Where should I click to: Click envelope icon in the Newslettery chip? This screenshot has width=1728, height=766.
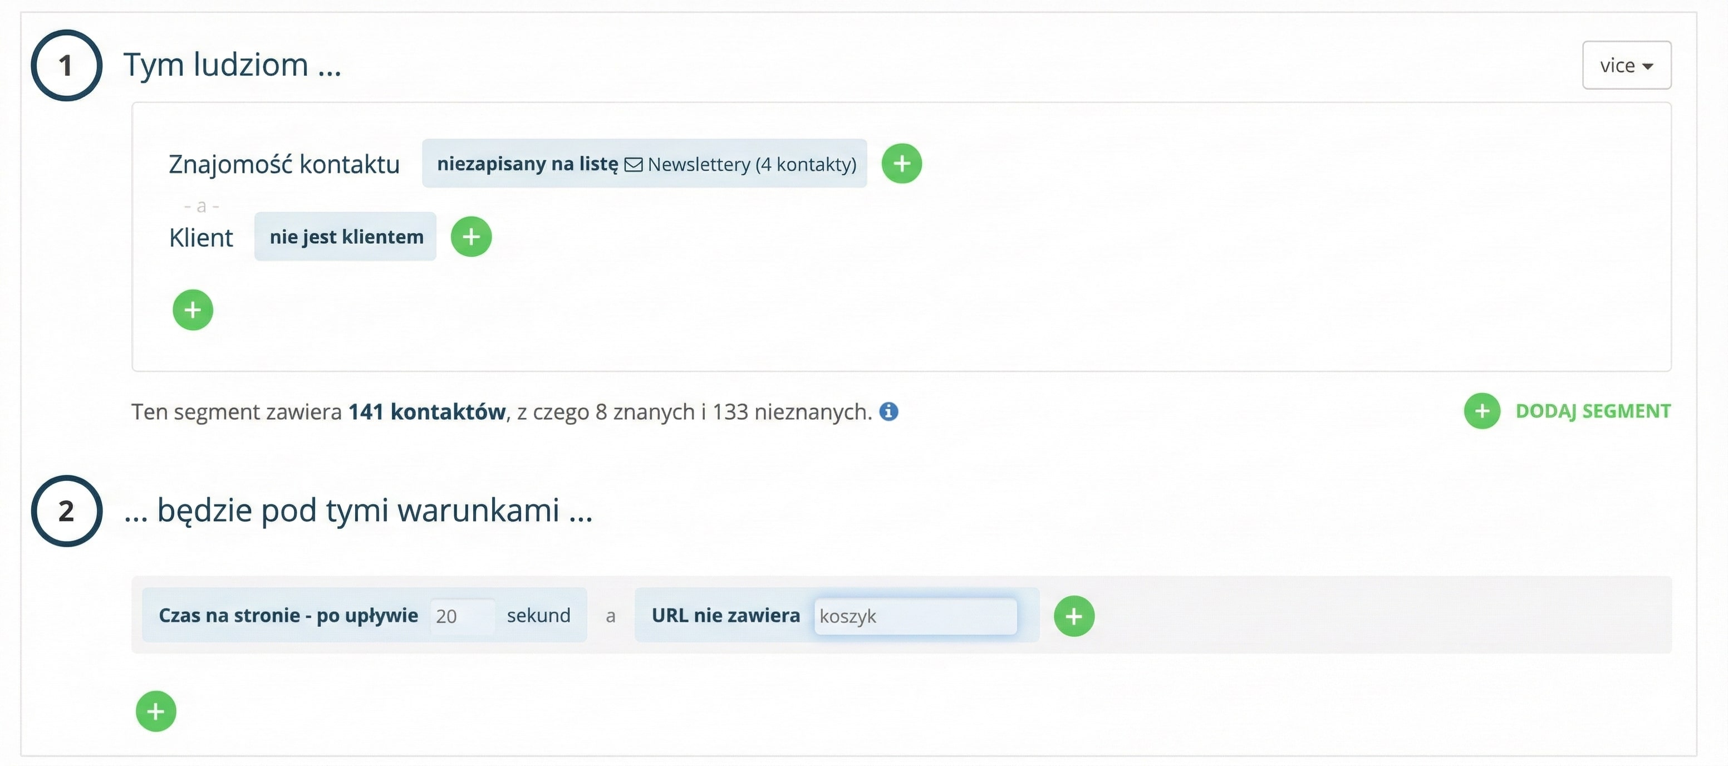pyautogui.click(x=633, y=165)
